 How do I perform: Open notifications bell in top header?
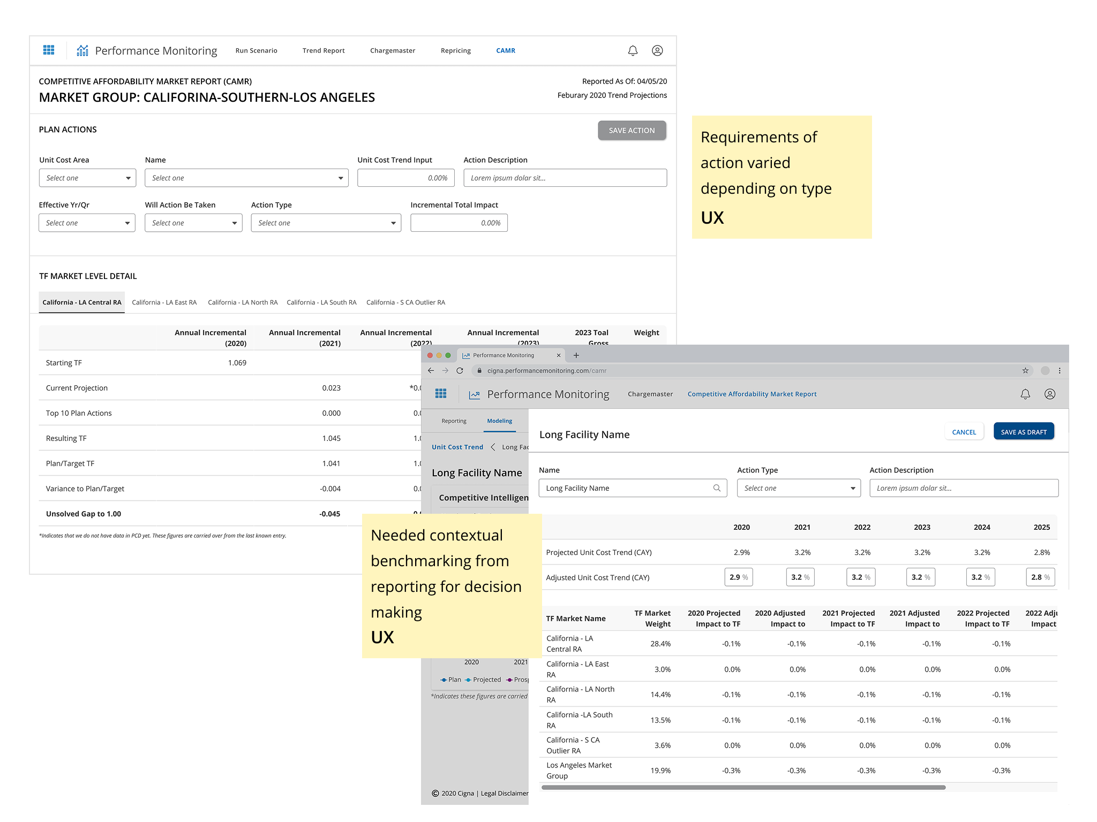point(633,50)
